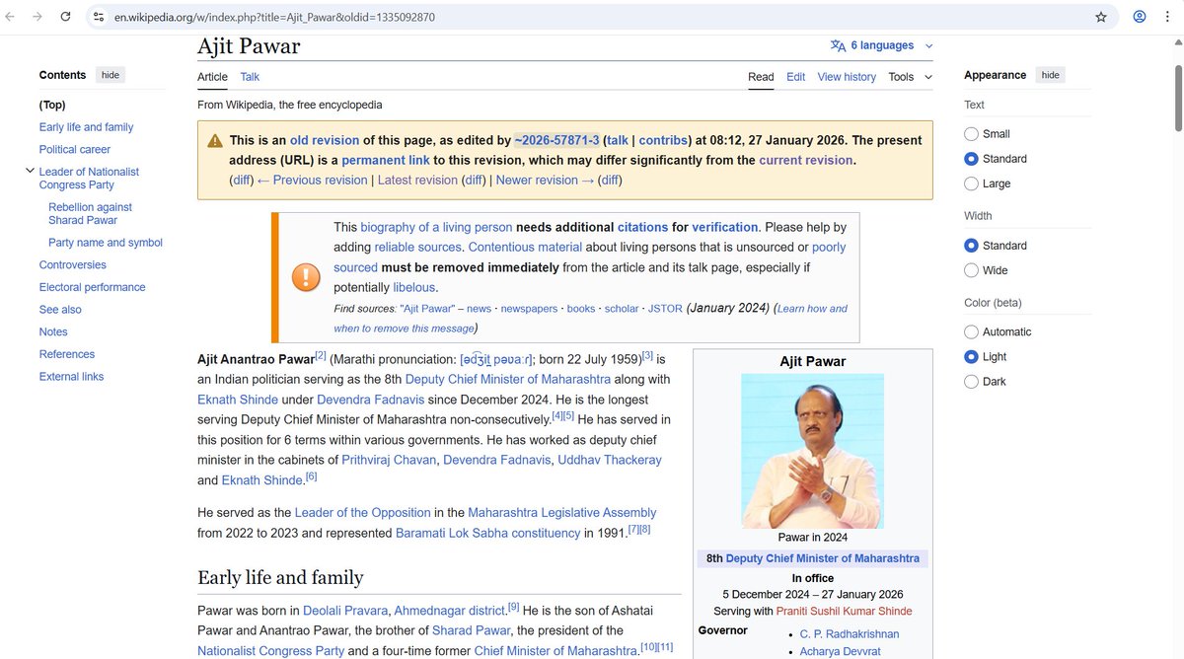Open user ~2026-57871-3 link
The image size is (1184, 659).
click(x=556, y=141)
